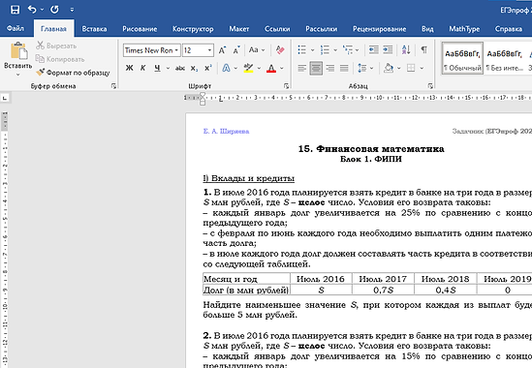Undo the last action
Viewport: 532px width, 368px height.
[32, 9]
